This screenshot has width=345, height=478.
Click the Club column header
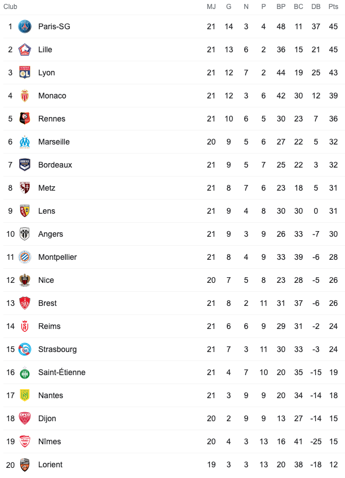(x=10, y=7)
